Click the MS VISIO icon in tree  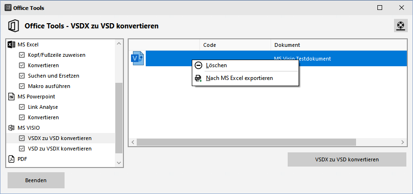[11, 128]
